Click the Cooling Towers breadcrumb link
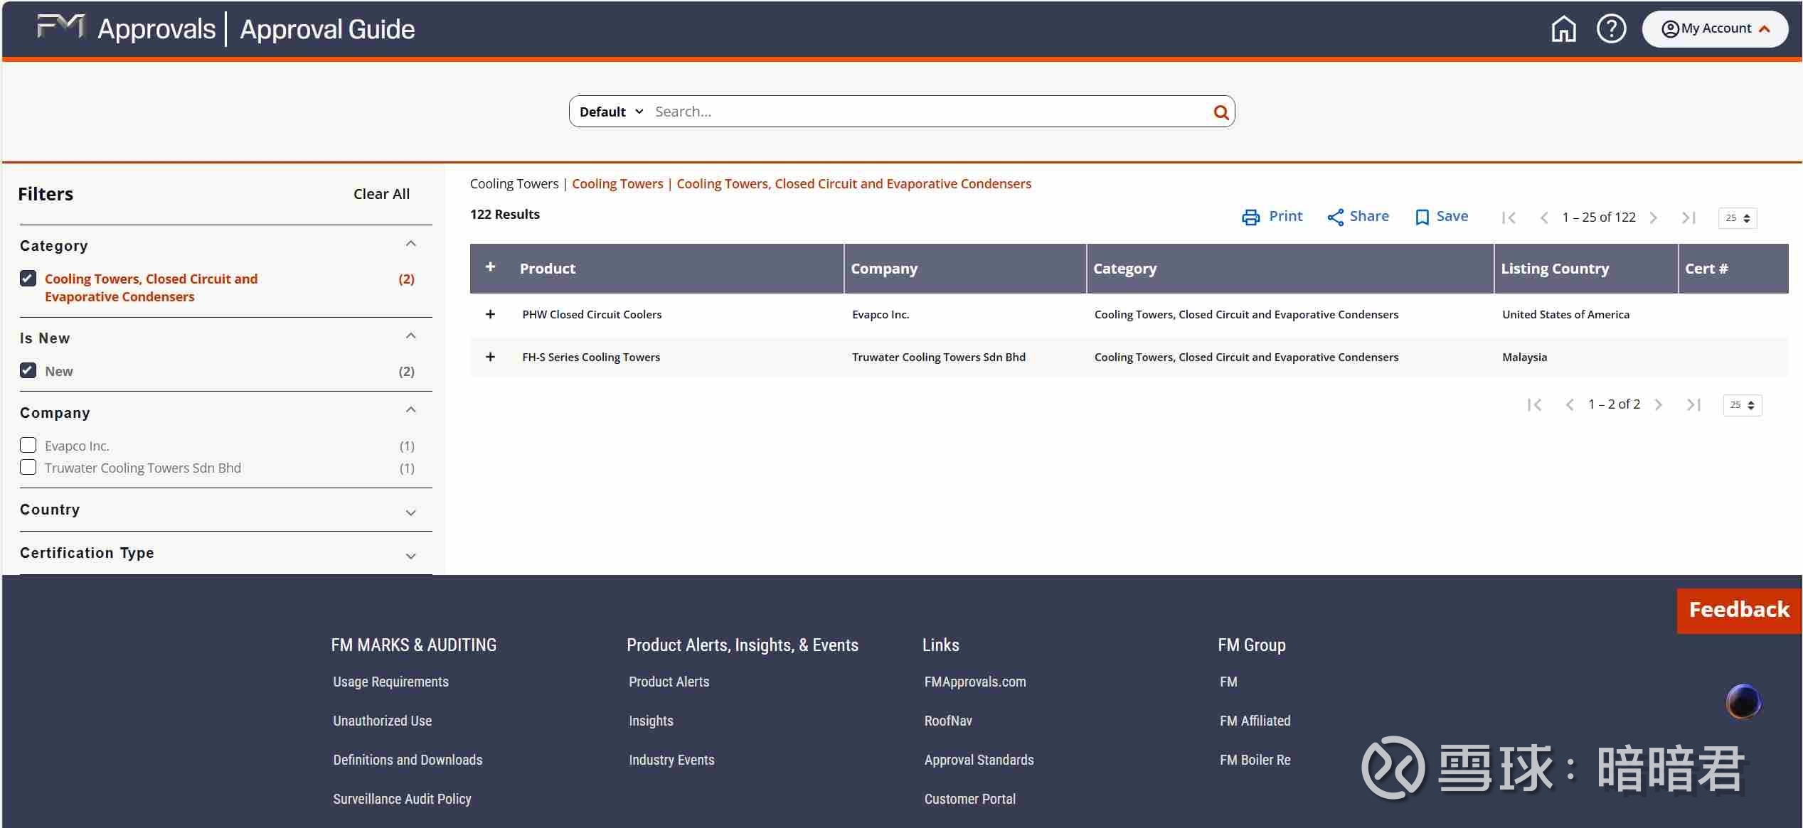This screenshot has width=1803, height=828. coord(617,183)
